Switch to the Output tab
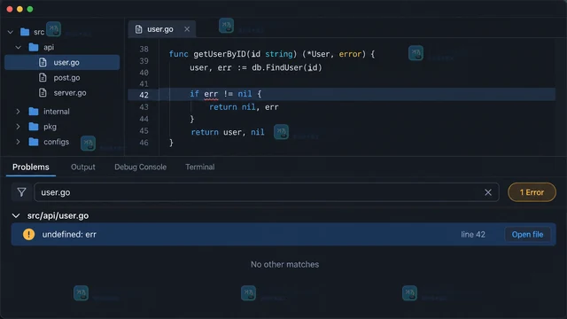This screenshot has width=567, height=319. (x=83, y=167)
